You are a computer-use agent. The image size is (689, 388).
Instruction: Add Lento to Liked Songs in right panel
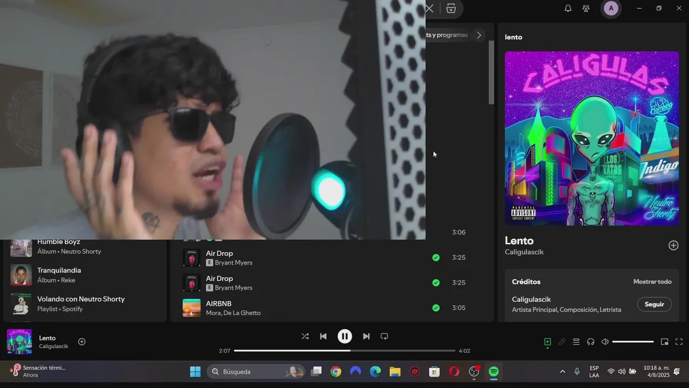point(673,245)
